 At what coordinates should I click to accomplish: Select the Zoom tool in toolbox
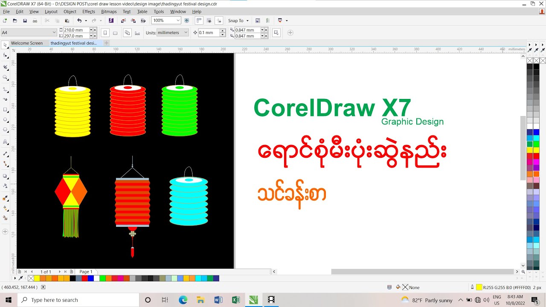(x=5, y=78)
